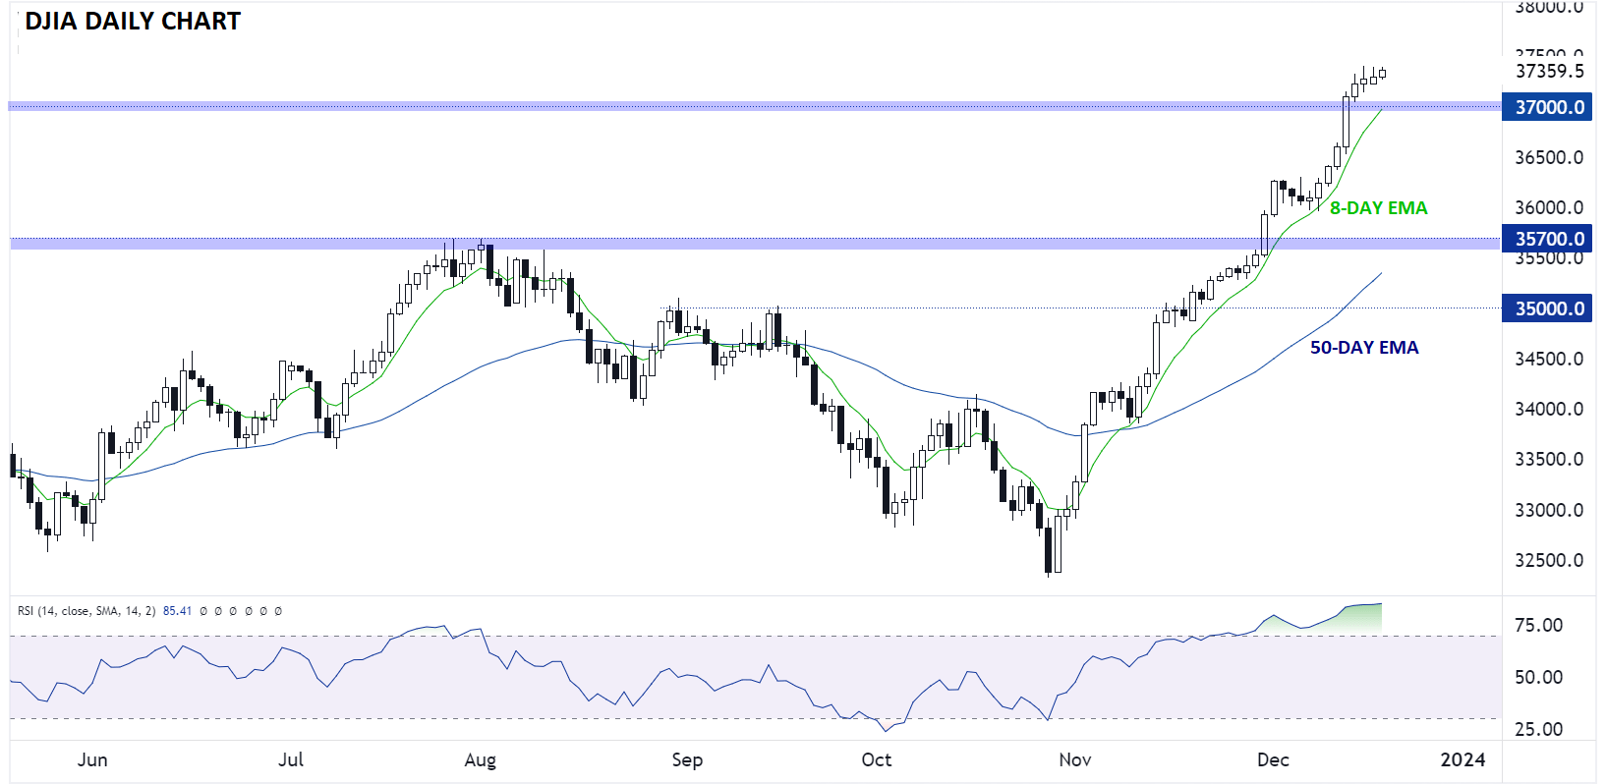The image size is (1606, 784).
Task: Click the 36000.0 price axis label
Action: [1549, 207]
